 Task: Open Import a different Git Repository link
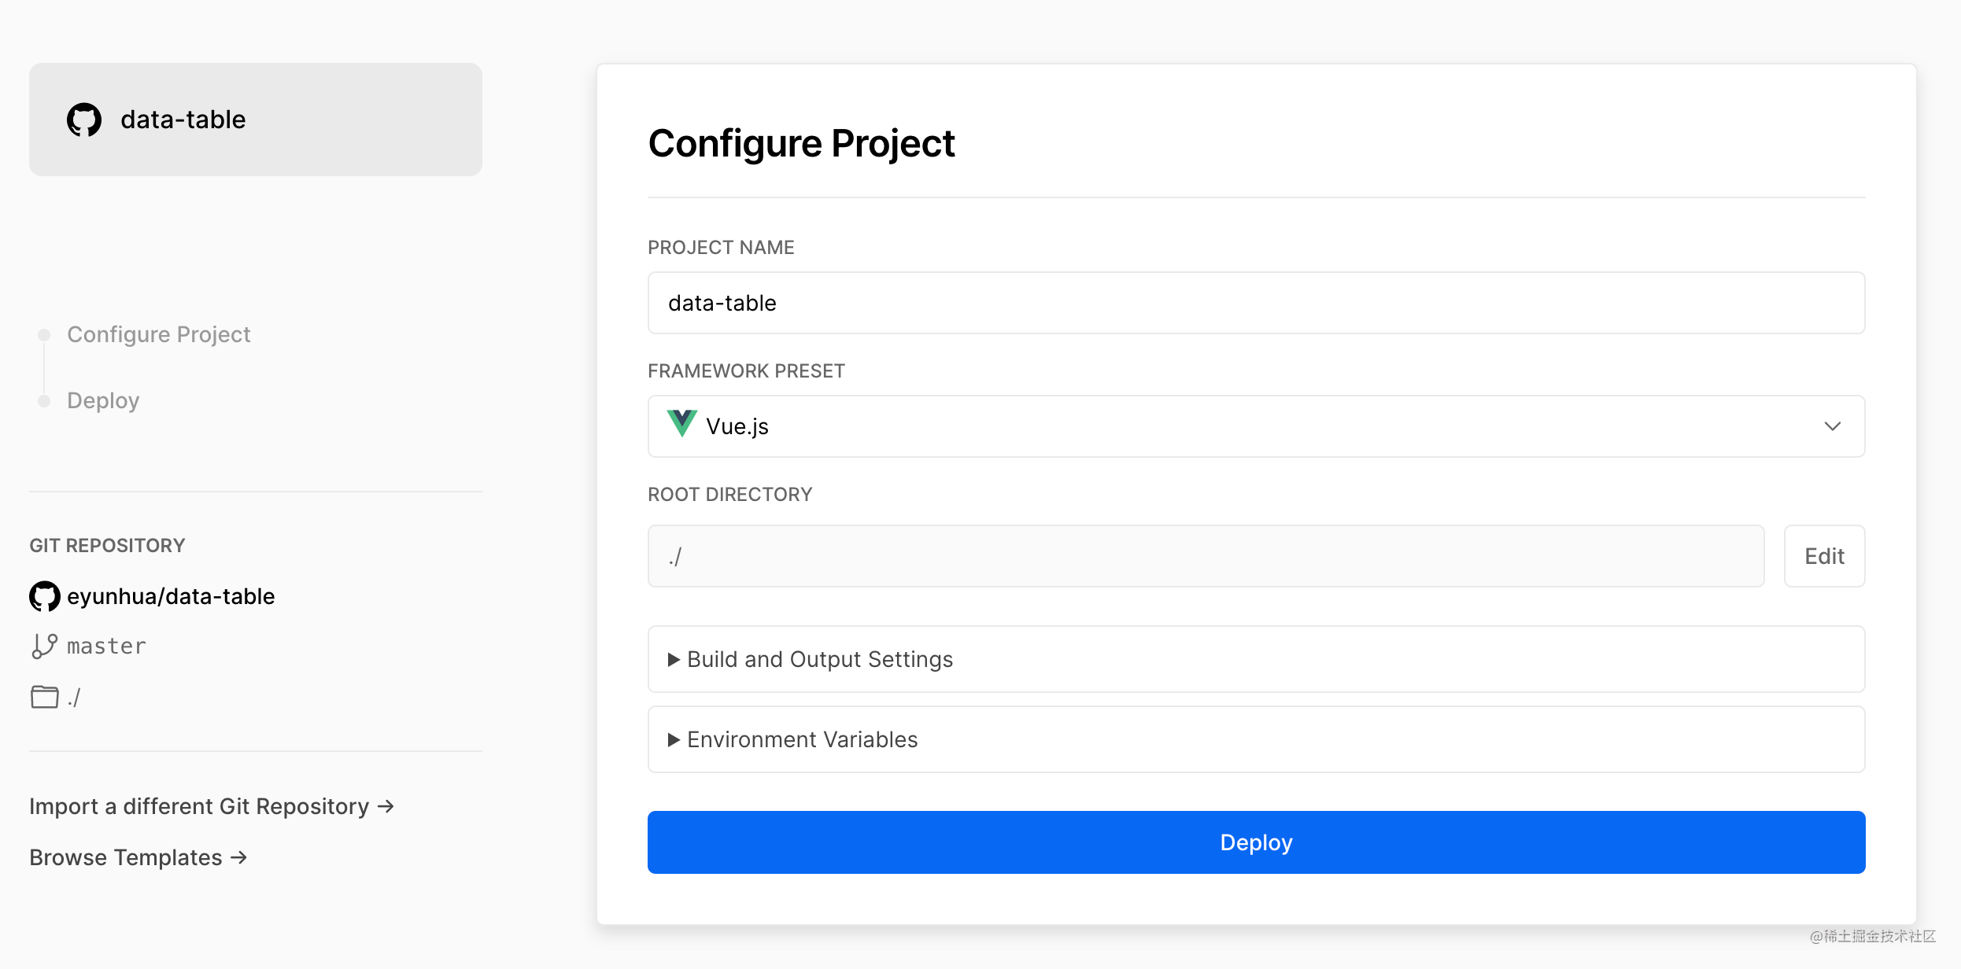pos(199,806)
